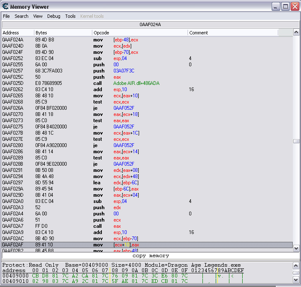Maximize the Memory Viewer window
This screenshot has height=287, width=301.
point(285,6)
